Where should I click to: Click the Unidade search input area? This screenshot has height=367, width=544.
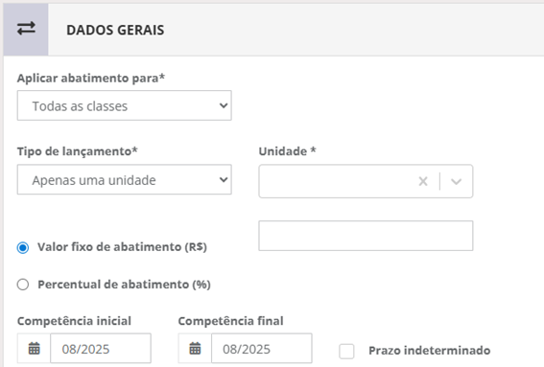(339, 181)
